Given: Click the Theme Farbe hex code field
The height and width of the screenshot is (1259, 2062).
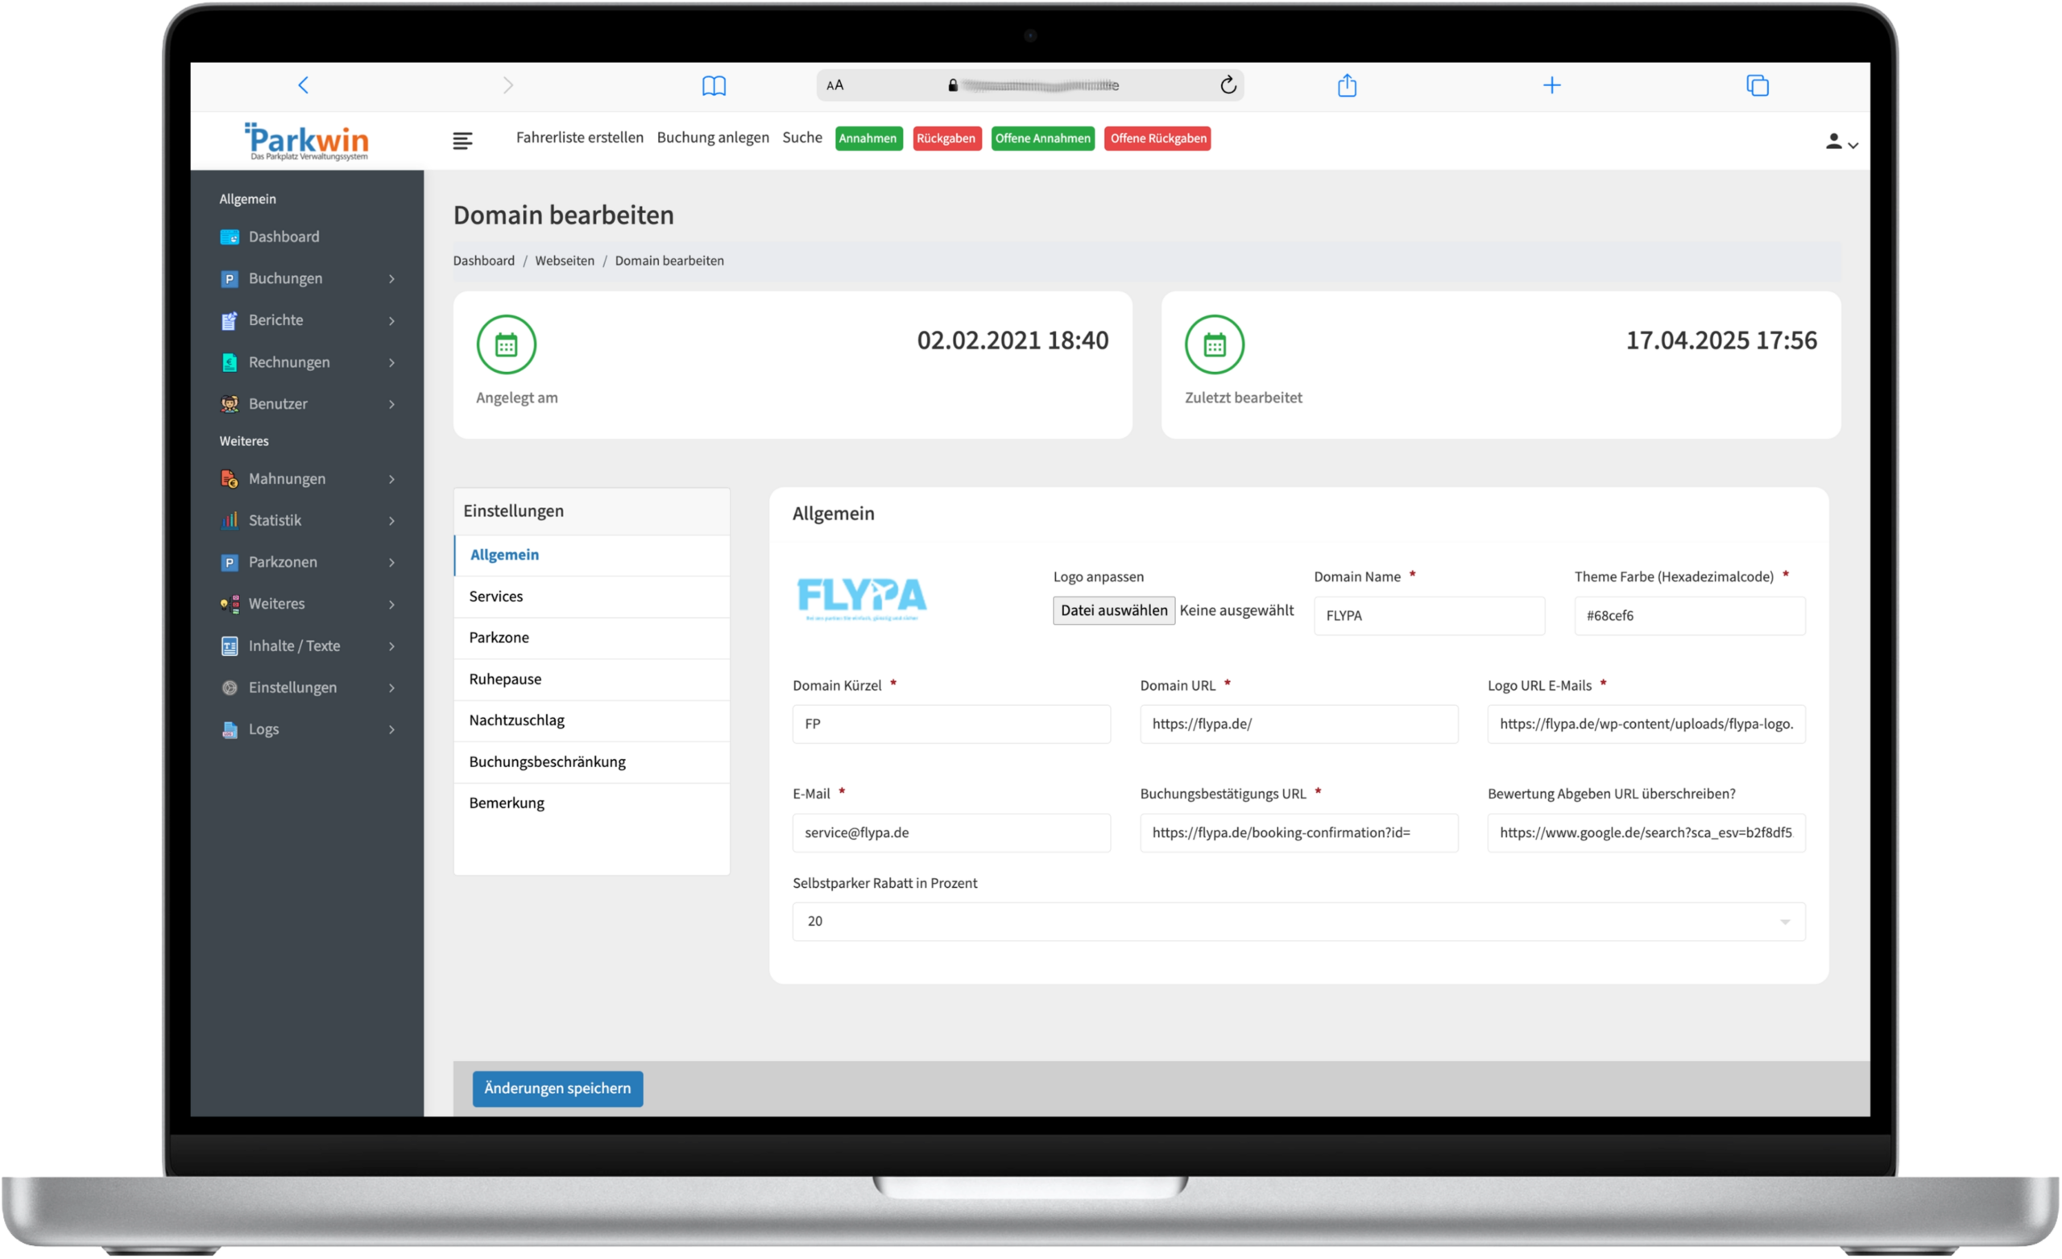Looking at the screenshot, I should coord(1689,616).
